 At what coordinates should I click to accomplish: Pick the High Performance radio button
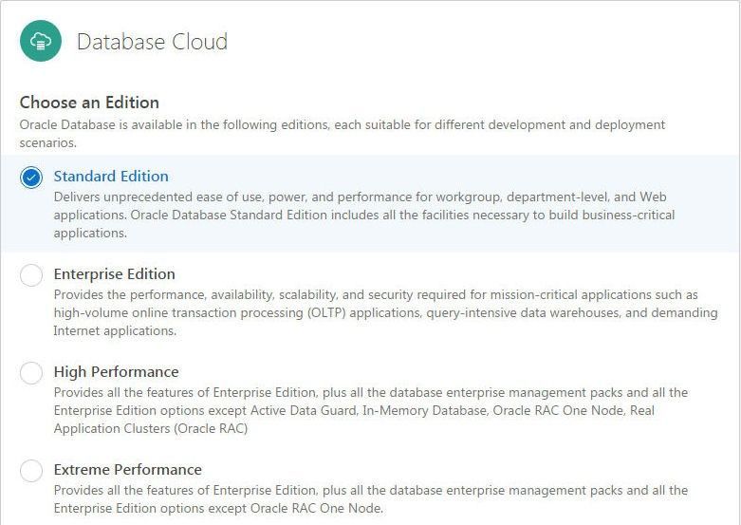click(31, 373)
